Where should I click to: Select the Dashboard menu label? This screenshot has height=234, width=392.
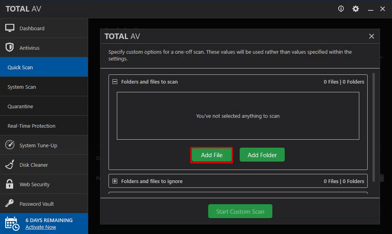32,28
